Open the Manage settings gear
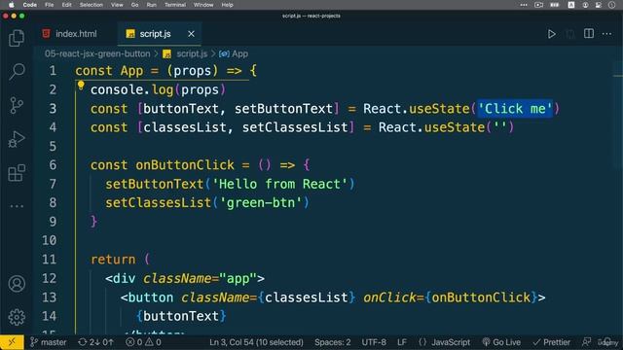623x350 pixels. pos(17,317)
